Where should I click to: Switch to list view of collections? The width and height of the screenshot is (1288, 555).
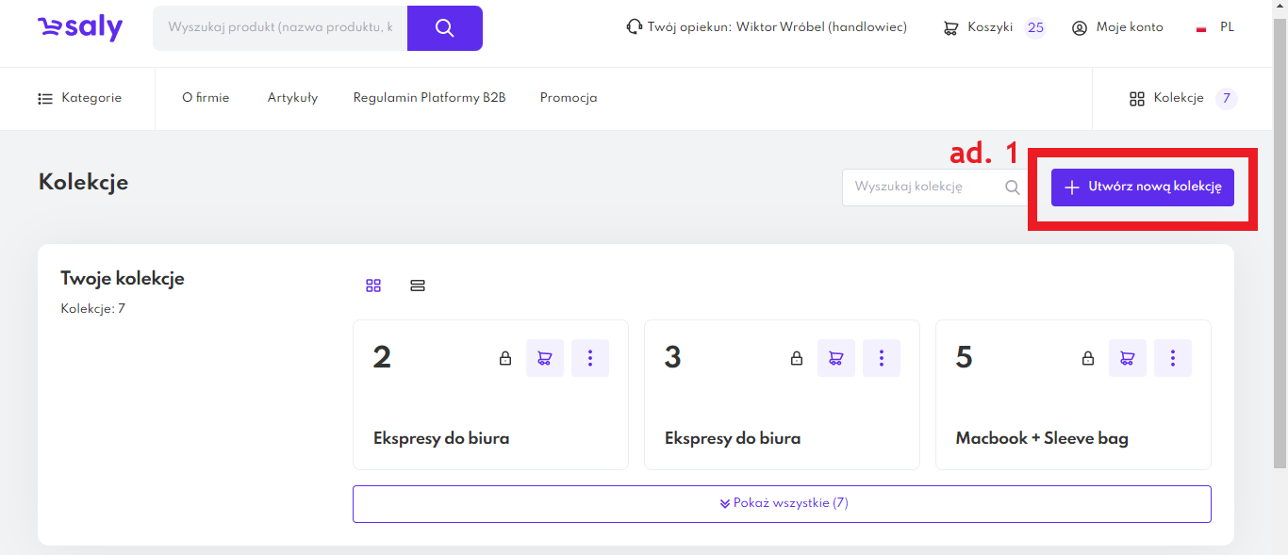tap(418, 286)
